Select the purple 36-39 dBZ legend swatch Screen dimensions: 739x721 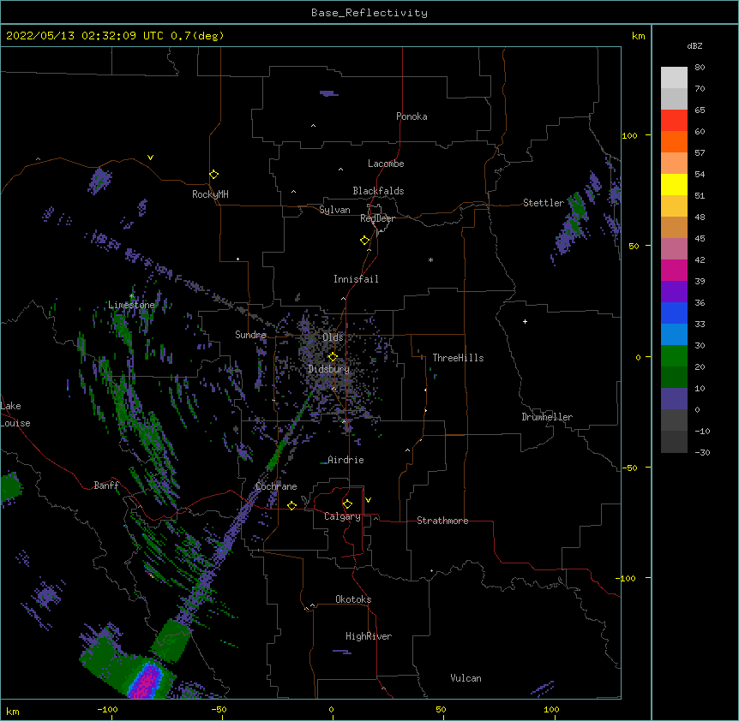(x=674, y=291)
